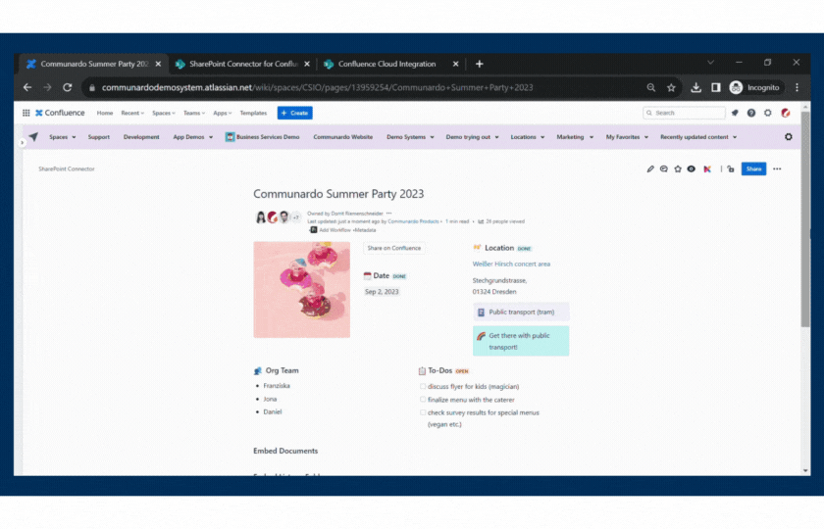Open Confluence settings gear in top header
The height and width of the screenshot is (529, 824).
tap(768, 113)
